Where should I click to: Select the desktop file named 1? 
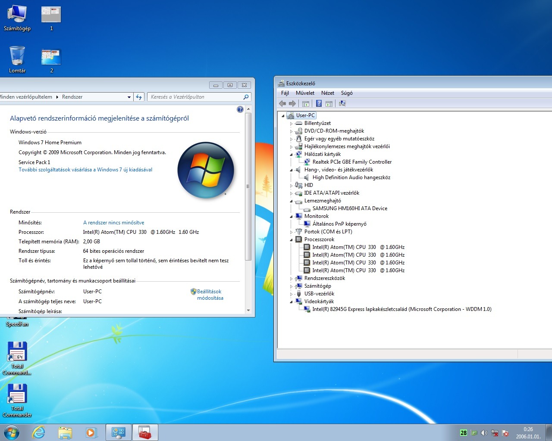pos(51,19)
